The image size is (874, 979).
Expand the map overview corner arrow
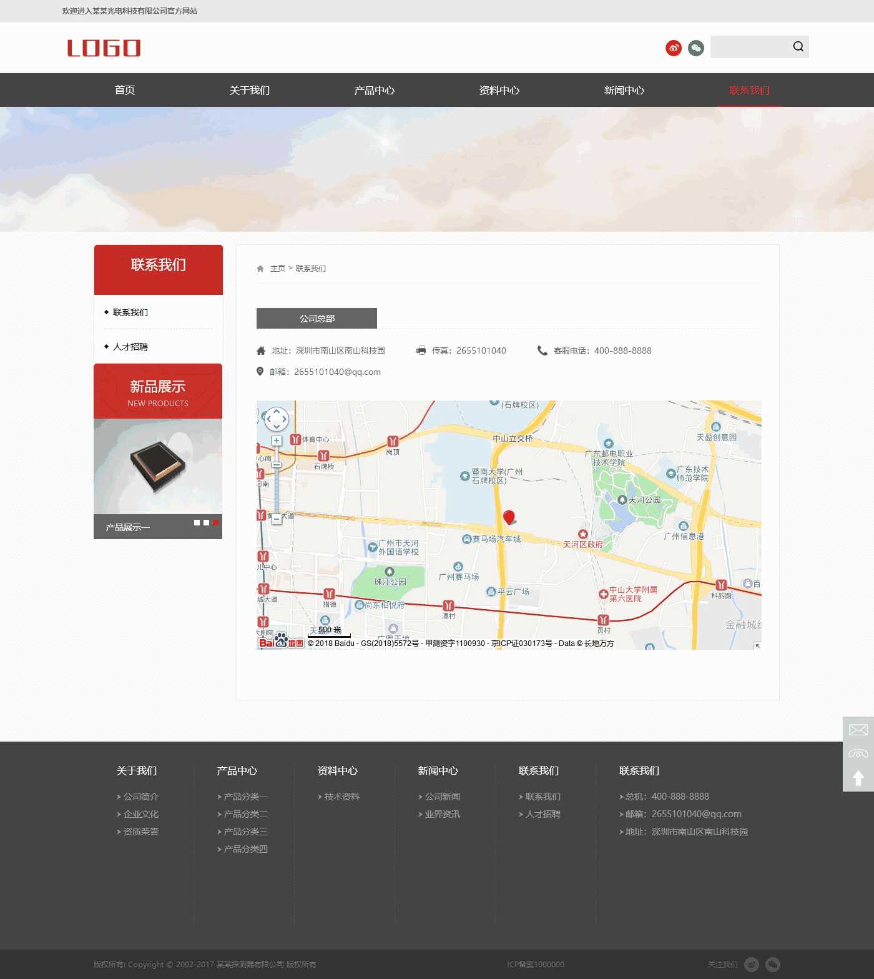pos(757,645)
